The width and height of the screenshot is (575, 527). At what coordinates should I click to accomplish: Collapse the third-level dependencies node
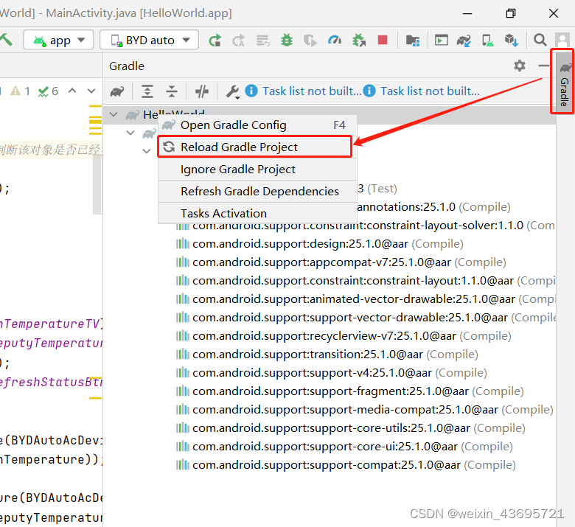point(147,150)
